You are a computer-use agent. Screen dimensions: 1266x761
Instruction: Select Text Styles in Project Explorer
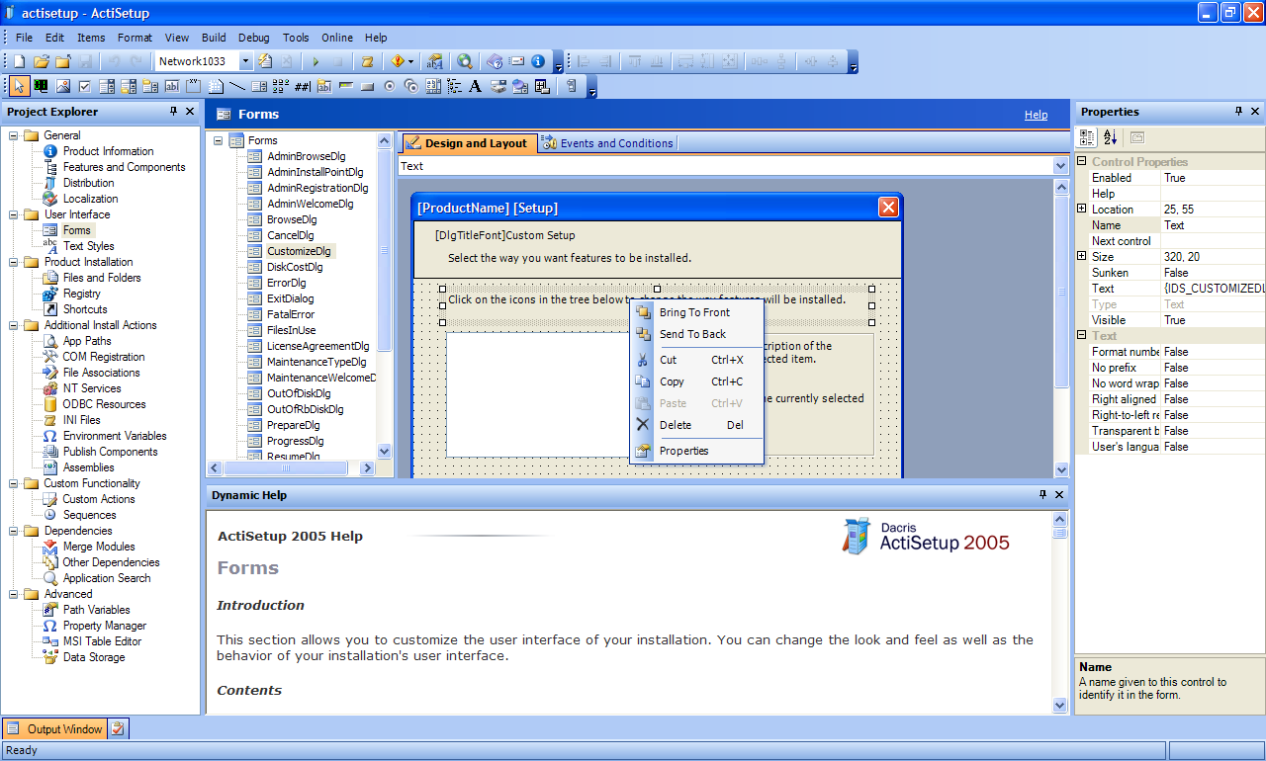[x=88, y=246]
